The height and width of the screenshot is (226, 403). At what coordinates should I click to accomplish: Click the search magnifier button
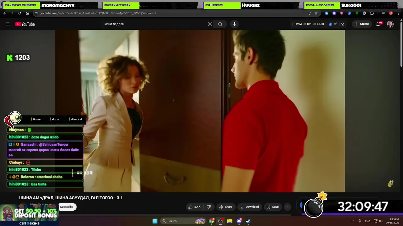(220, 24)
